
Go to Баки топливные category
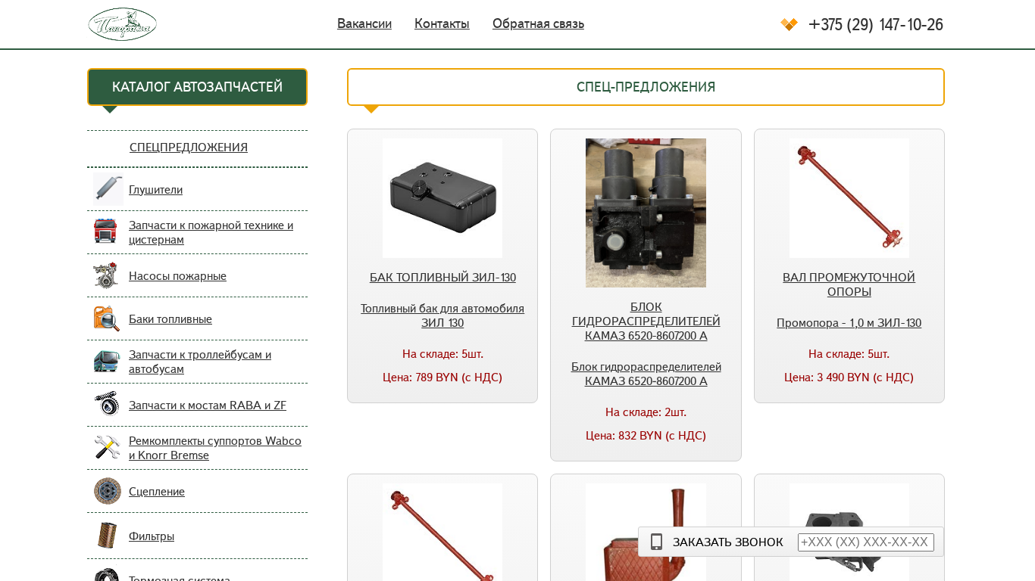click(x=170, y=318)
